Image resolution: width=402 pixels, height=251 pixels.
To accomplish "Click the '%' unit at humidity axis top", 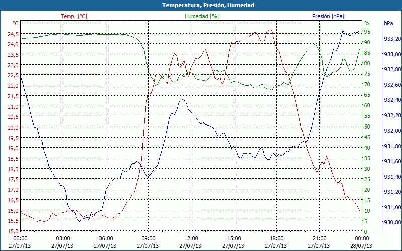I will click(367, 23).
